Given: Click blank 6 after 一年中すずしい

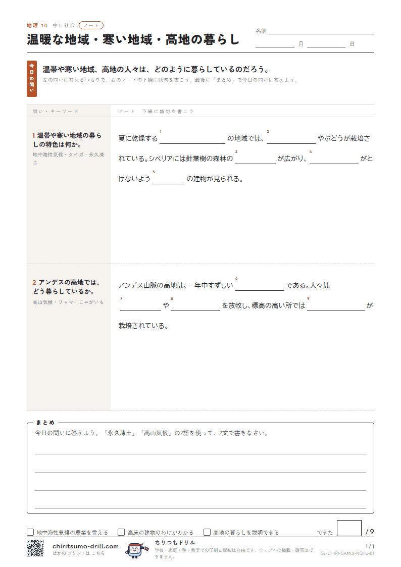Looking at the screenshot, I should coord(260,286).
